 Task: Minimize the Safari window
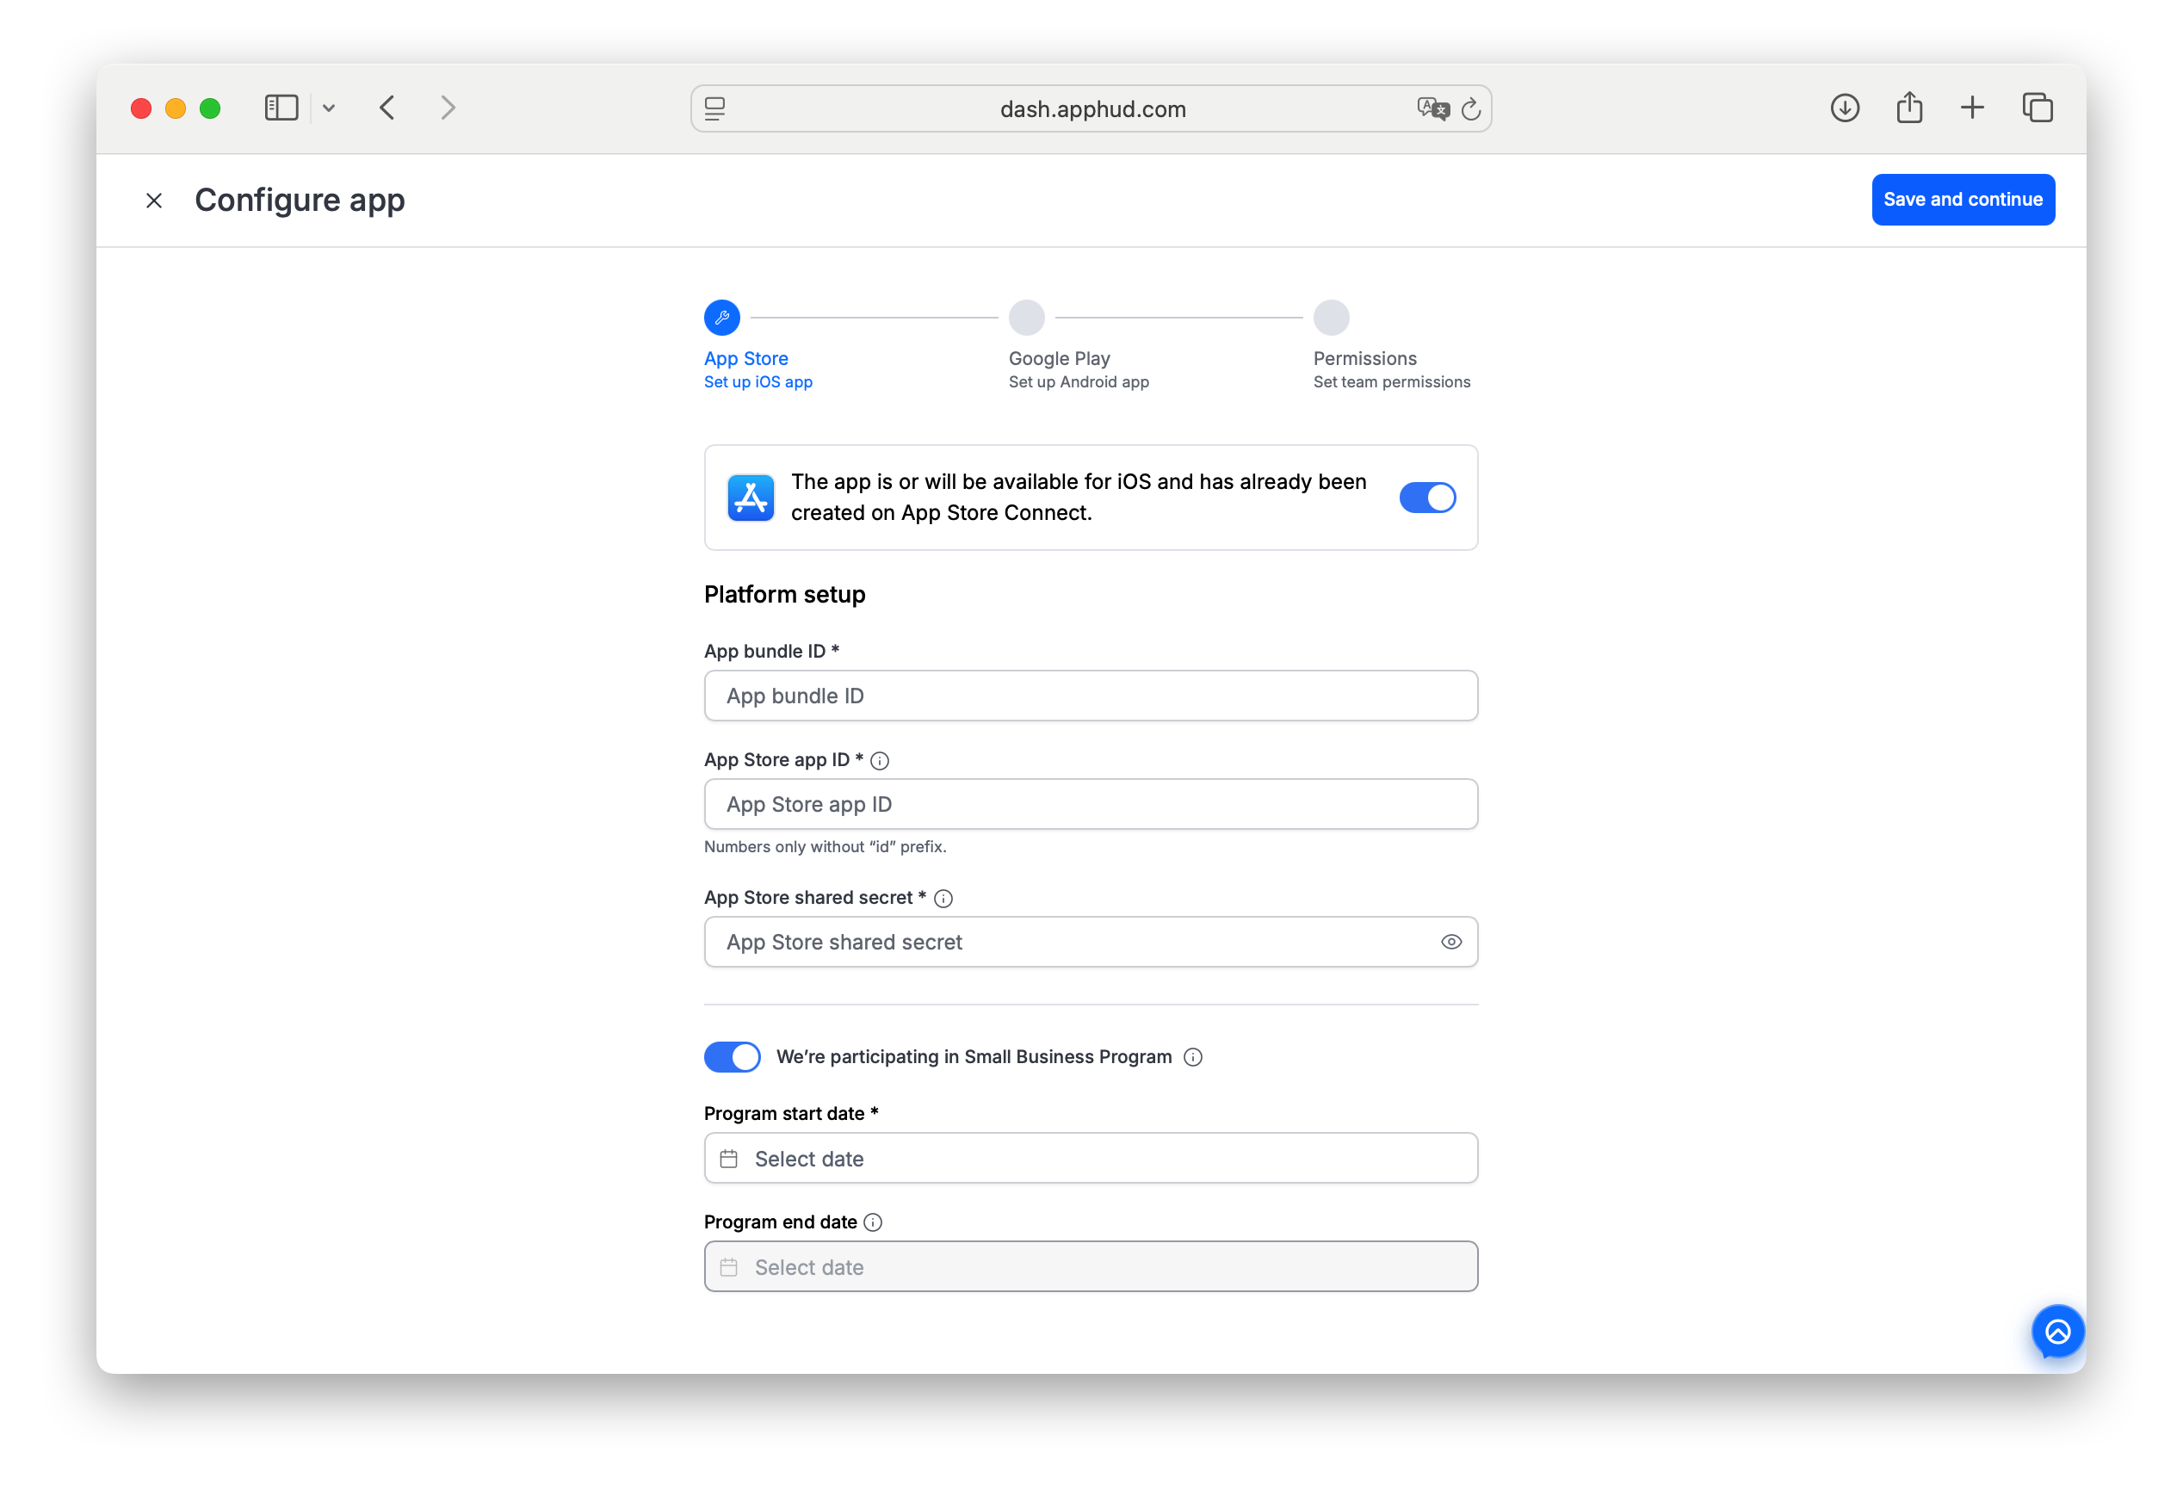(175, 108)
